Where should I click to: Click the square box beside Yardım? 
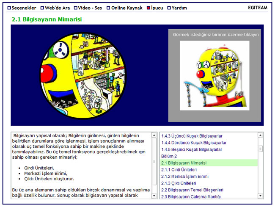[169, 8]
